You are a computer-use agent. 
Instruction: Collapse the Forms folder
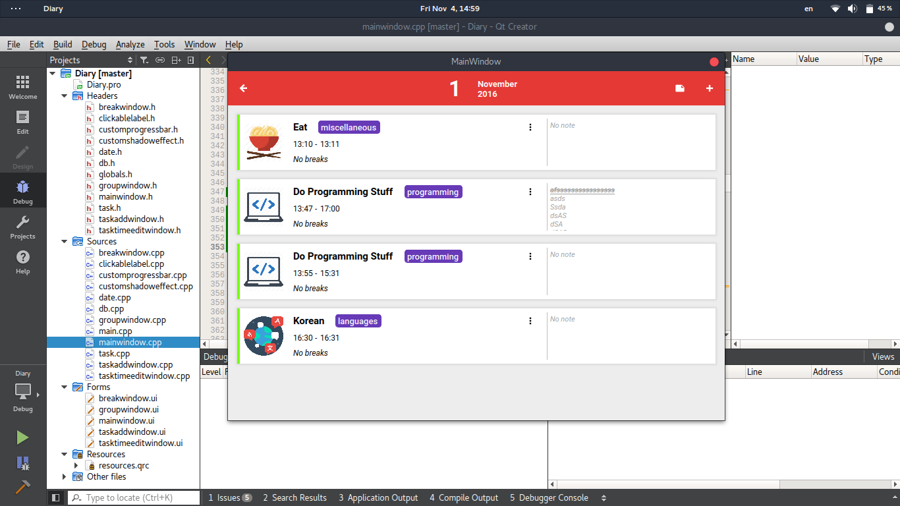point(65,387)
